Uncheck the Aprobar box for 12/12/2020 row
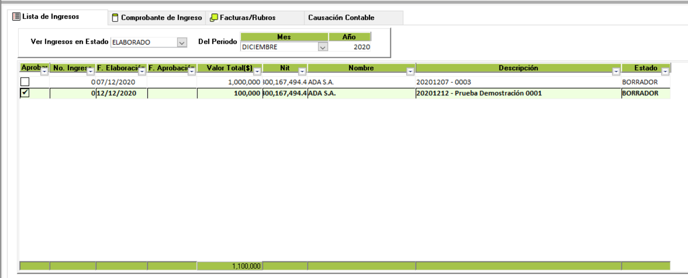The image size is (688, 278). 25,93
